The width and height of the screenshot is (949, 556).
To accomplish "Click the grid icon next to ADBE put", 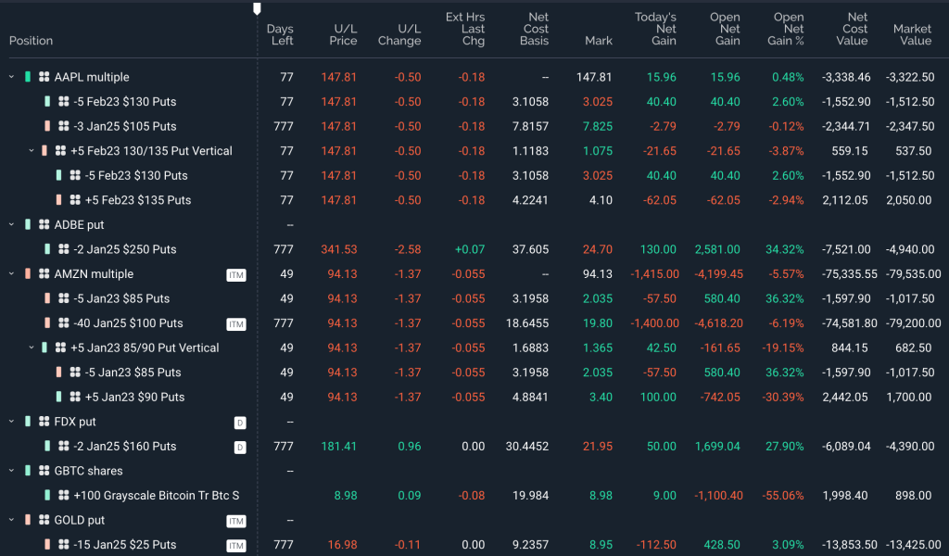I will coord(44,224).
